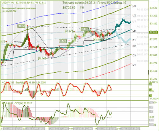Viewport: 159px width, 131px height.
Task: Click the S4 82.1170 support label
Action: (x=143, y=55)
